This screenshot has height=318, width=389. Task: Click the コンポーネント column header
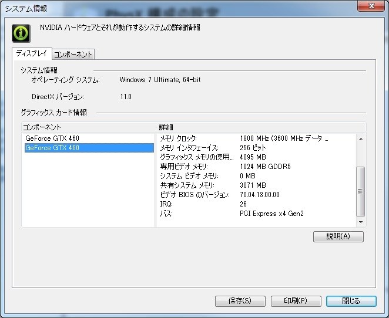[89, 127]
